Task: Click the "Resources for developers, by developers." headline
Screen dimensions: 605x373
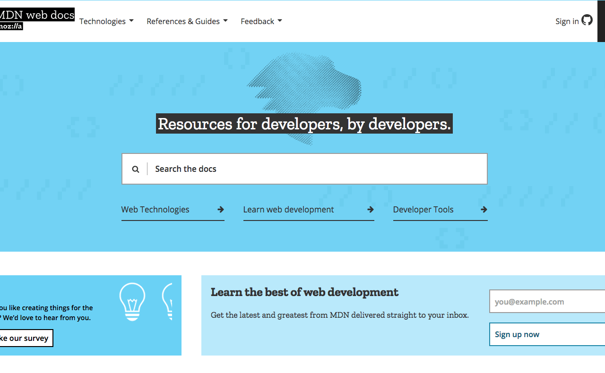Action: coord(304,124)
